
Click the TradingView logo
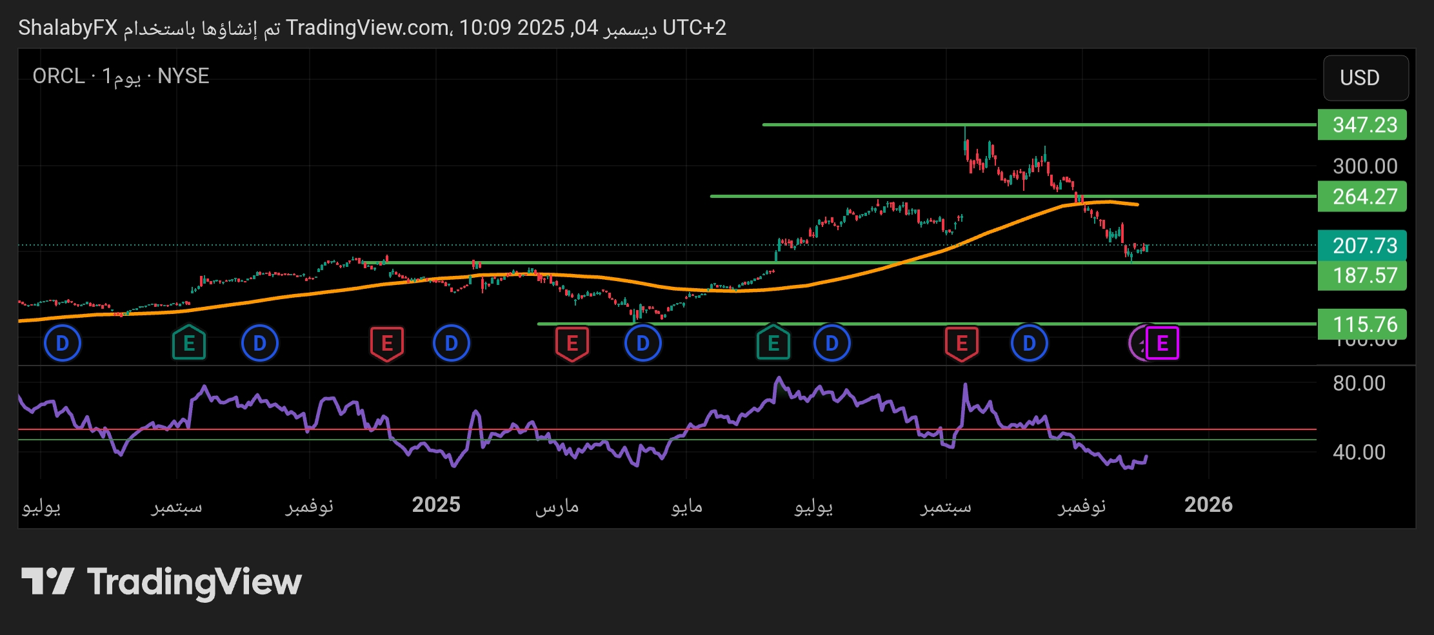pyautogui.click(x=162, y=582)
